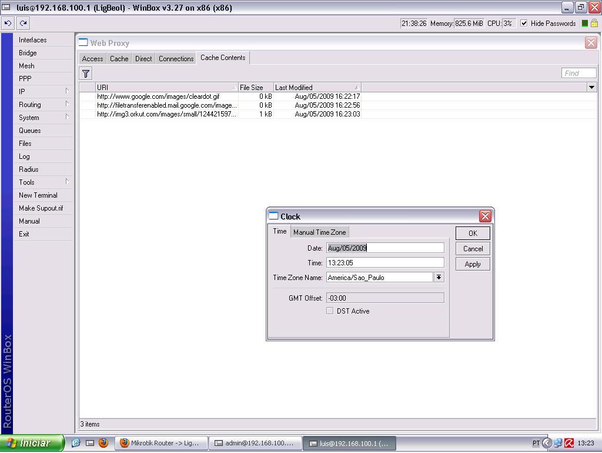Image resolution: width=602 pixels, height=453 pixels.
Task: Open Radius in the sidebar menu
Action: 43,169
